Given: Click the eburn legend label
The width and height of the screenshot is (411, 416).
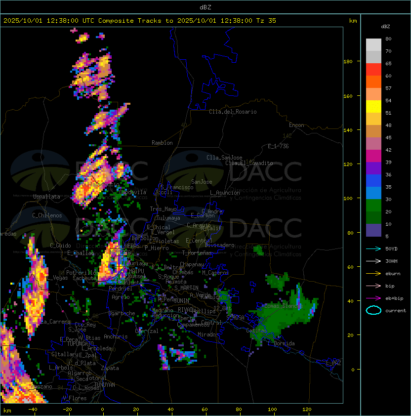Looking at the screenshot, I should tap(393, 274).
